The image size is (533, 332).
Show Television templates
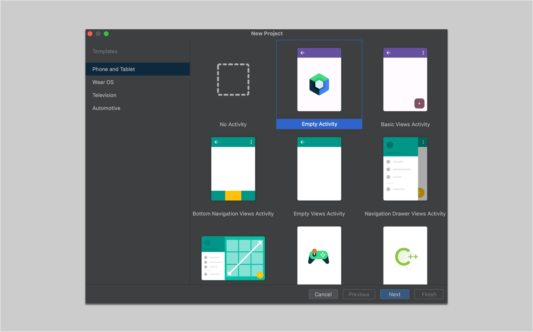104,95
